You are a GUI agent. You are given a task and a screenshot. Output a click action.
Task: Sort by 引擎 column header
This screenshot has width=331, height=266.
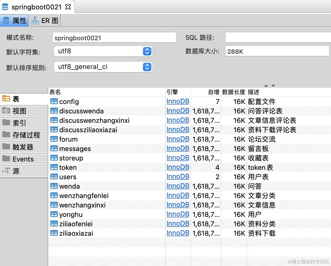(178, 92)
